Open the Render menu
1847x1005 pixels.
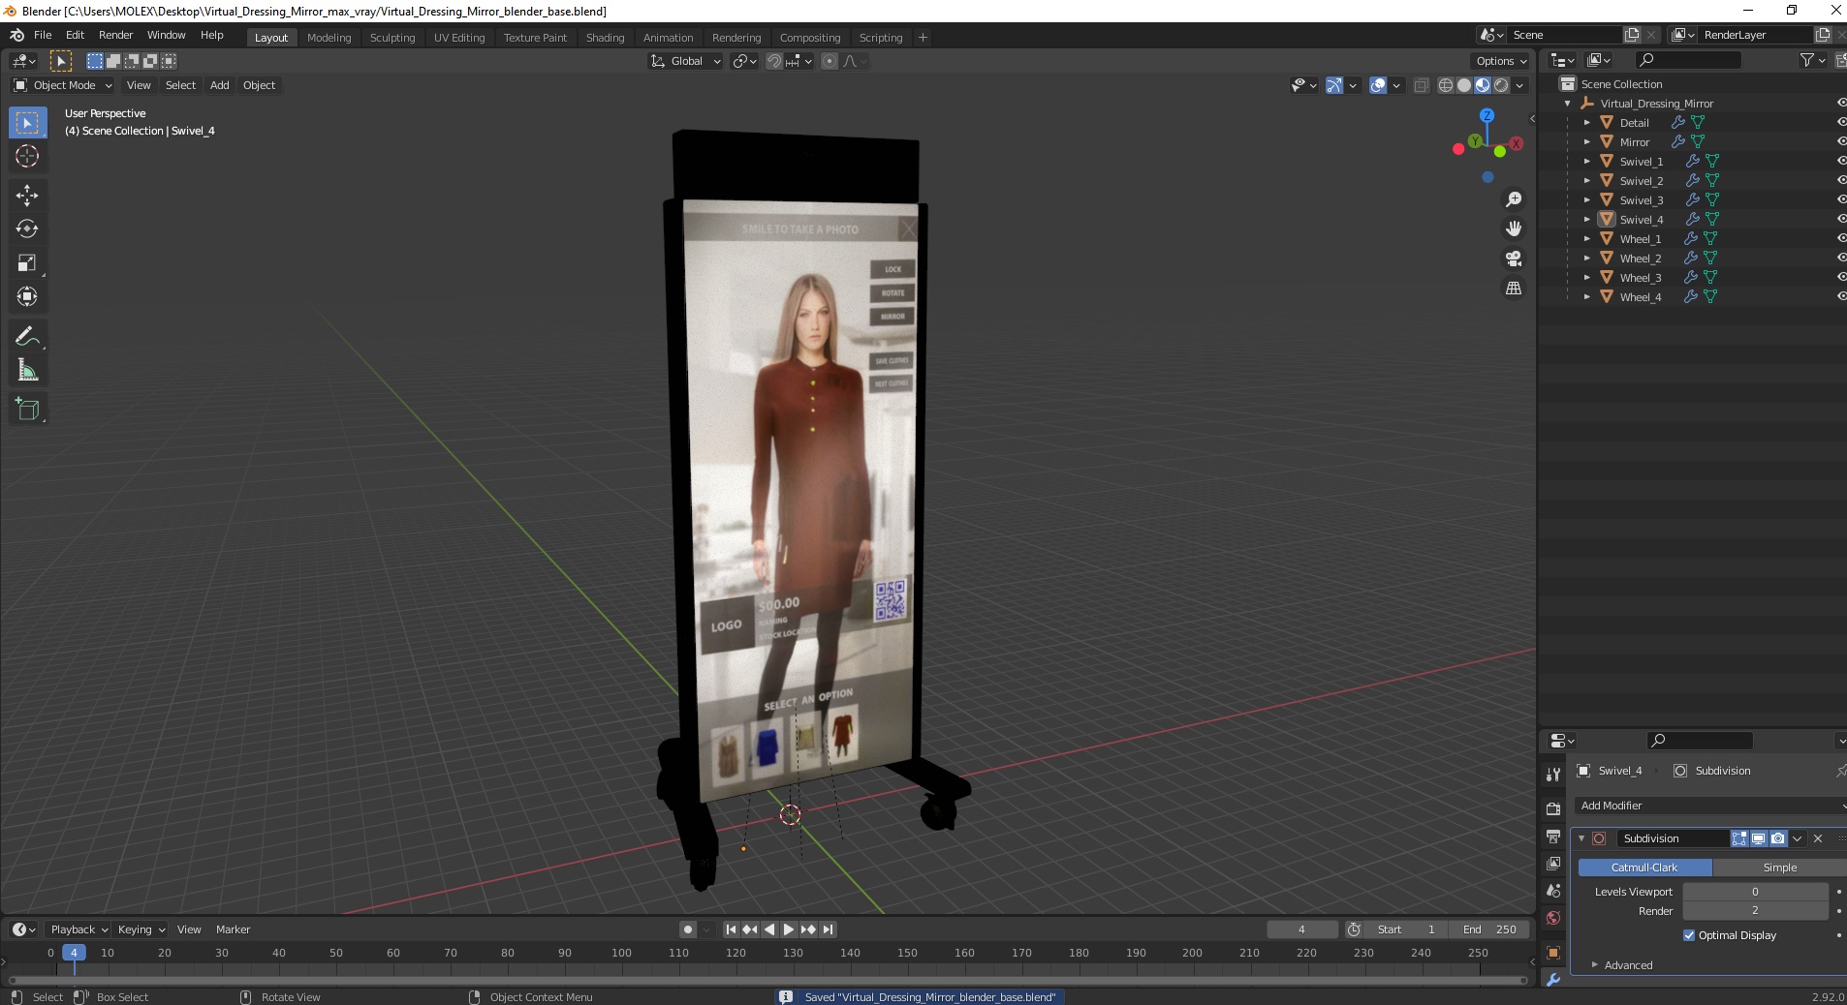click(x=115, y=35)
